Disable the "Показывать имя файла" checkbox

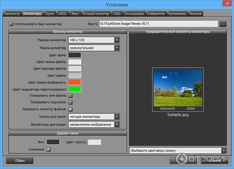click(71, 95)
